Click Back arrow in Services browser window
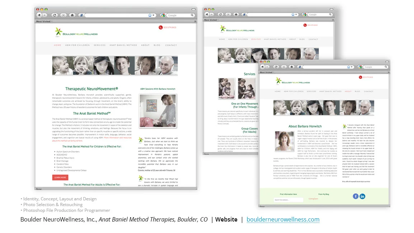This screenshot has width=414, height=233. (207, 14)
